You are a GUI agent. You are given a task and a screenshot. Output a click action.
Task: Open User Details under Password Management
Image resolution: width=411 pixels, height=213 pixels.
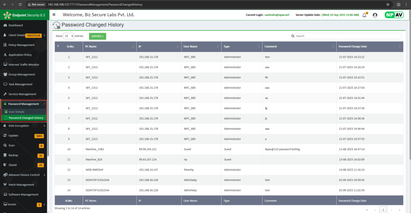[16, 112]
